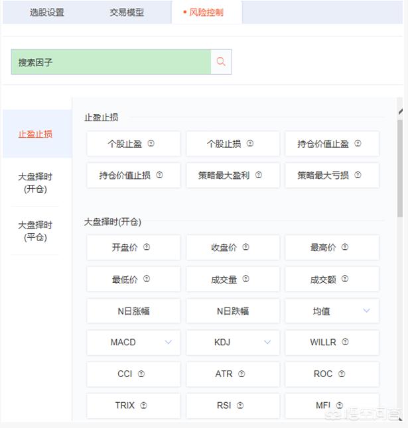Choose the N日跌幅 factor button

point(232,311)
